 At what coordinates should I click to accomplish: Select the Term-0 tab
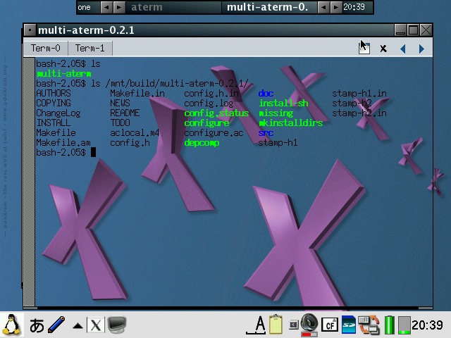click(x=46, y=48)
